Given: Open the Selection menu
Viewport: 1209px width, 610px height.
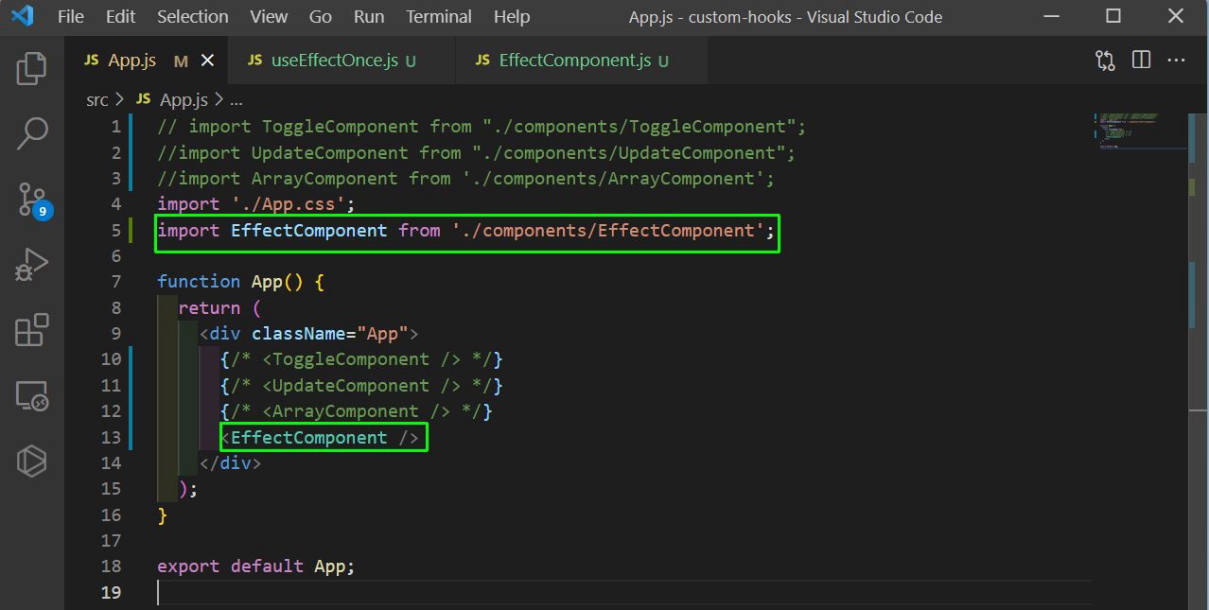Looking at the screenshot, I should click(x=193, y=17).
